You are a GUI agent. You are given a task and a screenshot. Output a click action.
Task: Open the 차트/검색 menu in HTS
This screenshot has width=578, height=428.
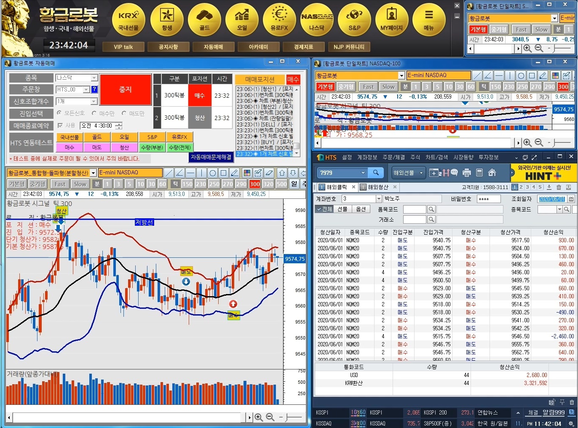tap(436, 157)
